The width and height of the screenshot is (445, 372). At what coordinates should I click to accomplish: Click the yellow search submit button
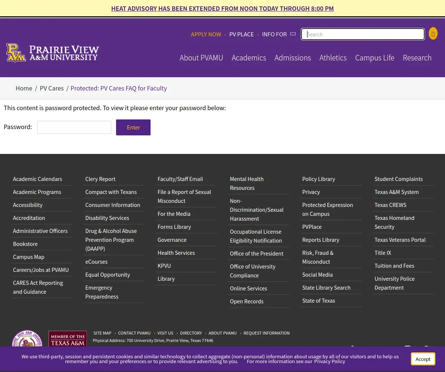pos(433,34)
